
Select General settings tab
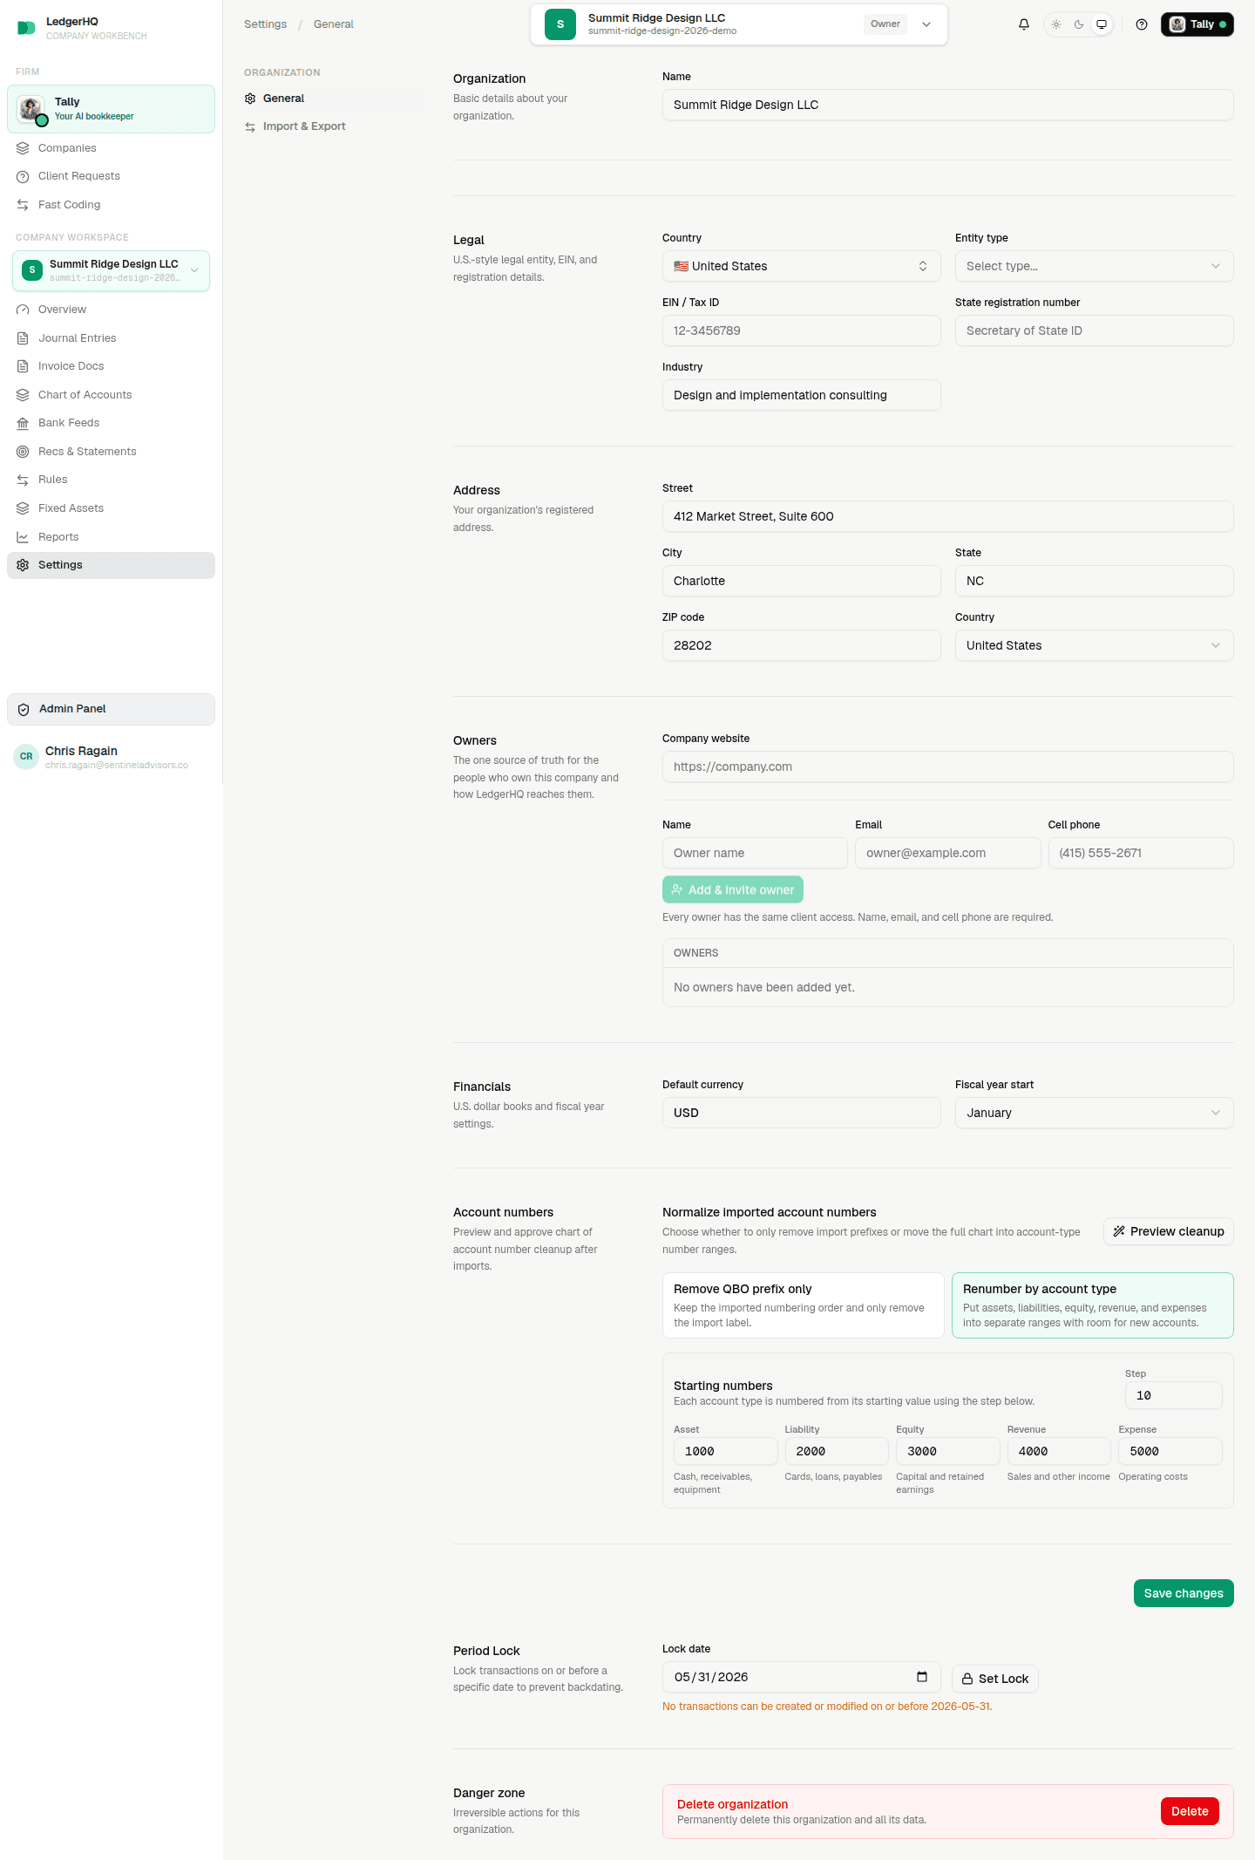point(334,99)
